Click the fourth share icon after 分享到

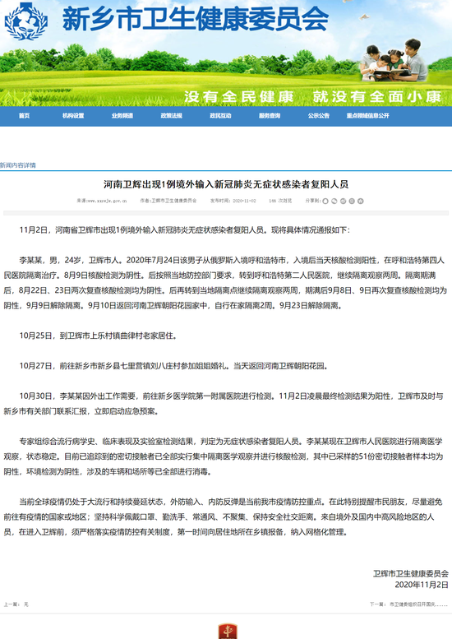[x=352, y=201]
